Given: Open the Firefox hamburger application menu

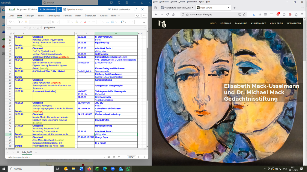Looking at the screenshot, I should point(302,14).
